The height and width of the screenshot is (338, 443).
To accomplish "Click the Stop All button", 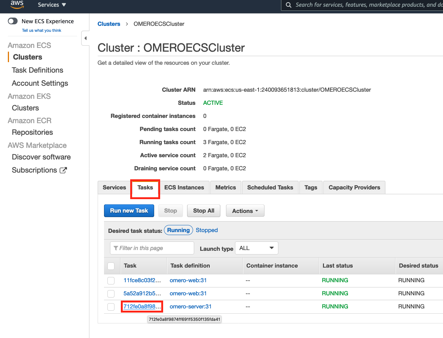I will 204,211.
